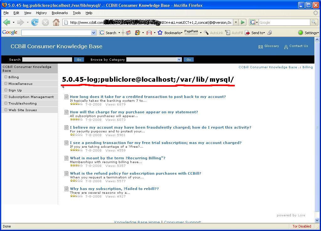Open the pending transaction free trial article

point(156,143)
